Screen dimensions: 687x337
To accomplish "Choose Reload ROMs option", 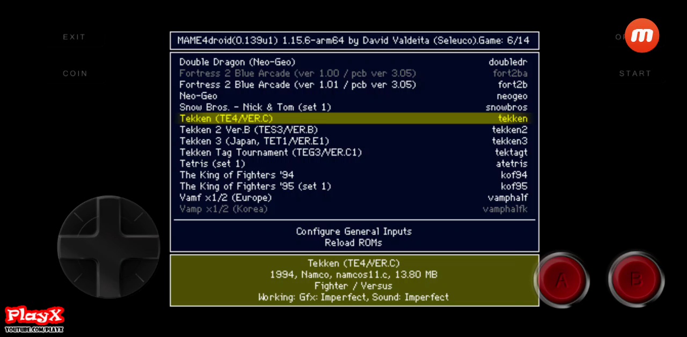I will (x=354, y=243).
